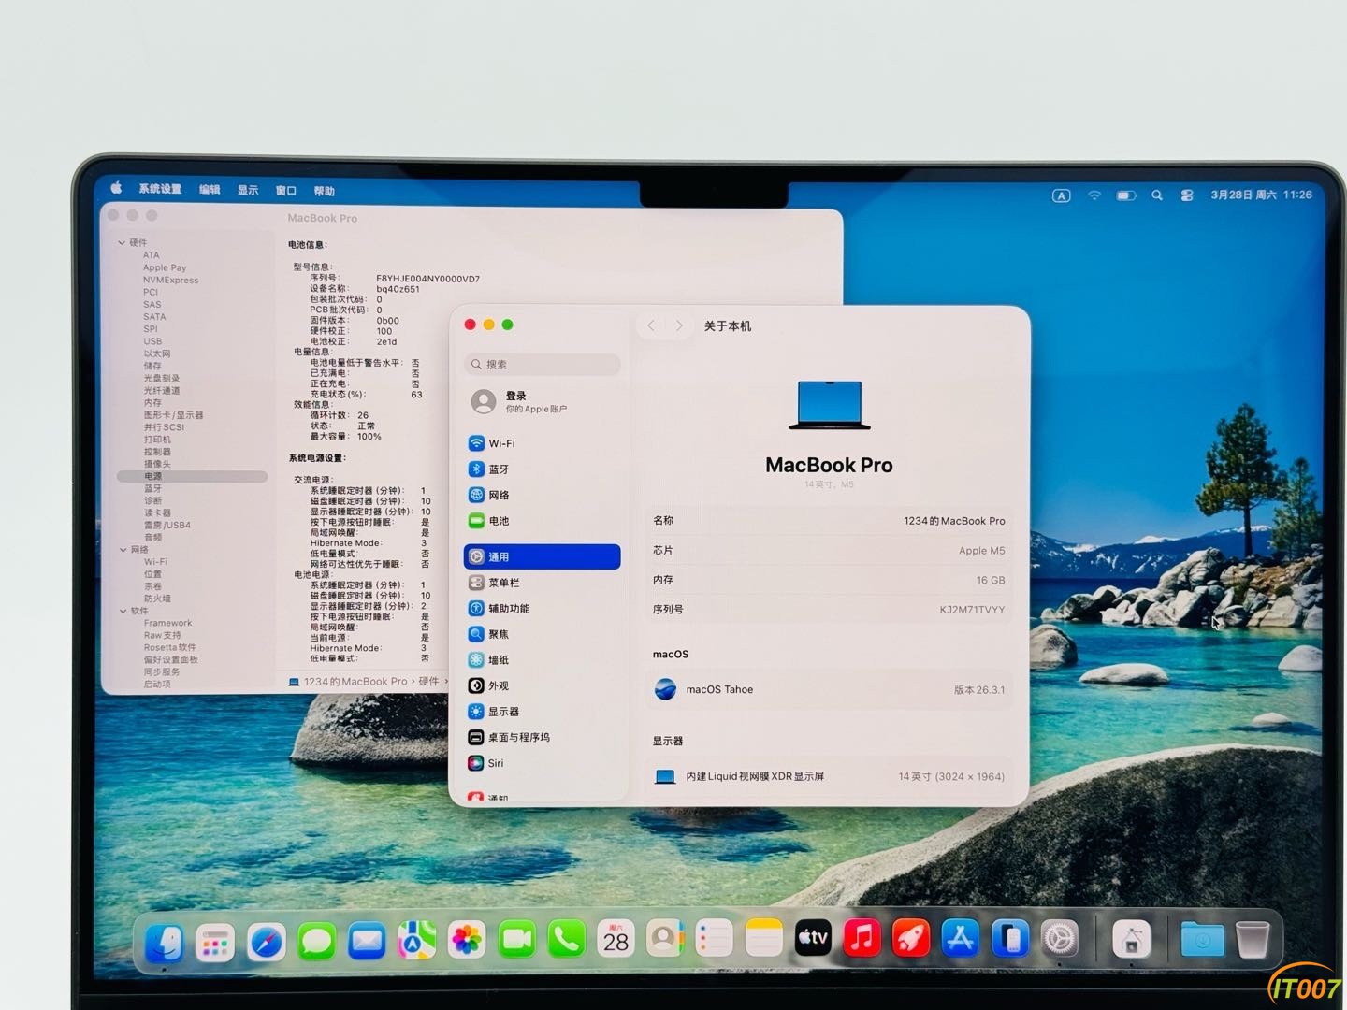Open Wi-Fi settings in sidebar

500,443
